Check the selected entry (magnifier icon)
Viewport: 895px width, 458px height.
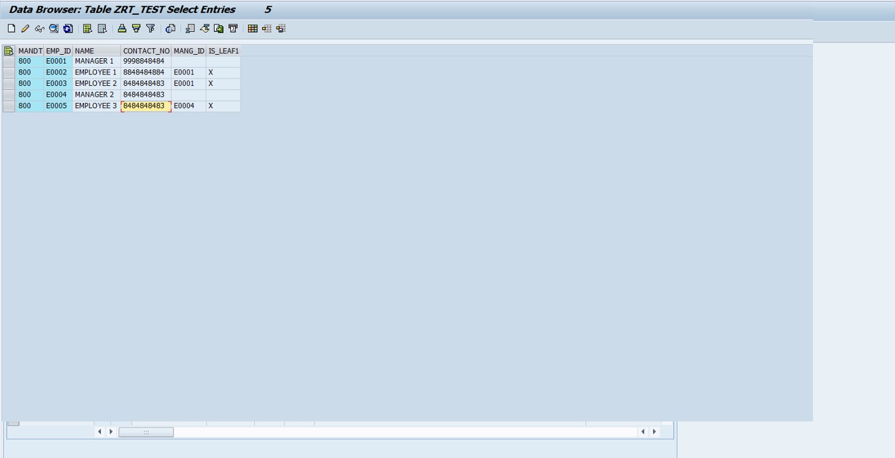pos(53,28)
